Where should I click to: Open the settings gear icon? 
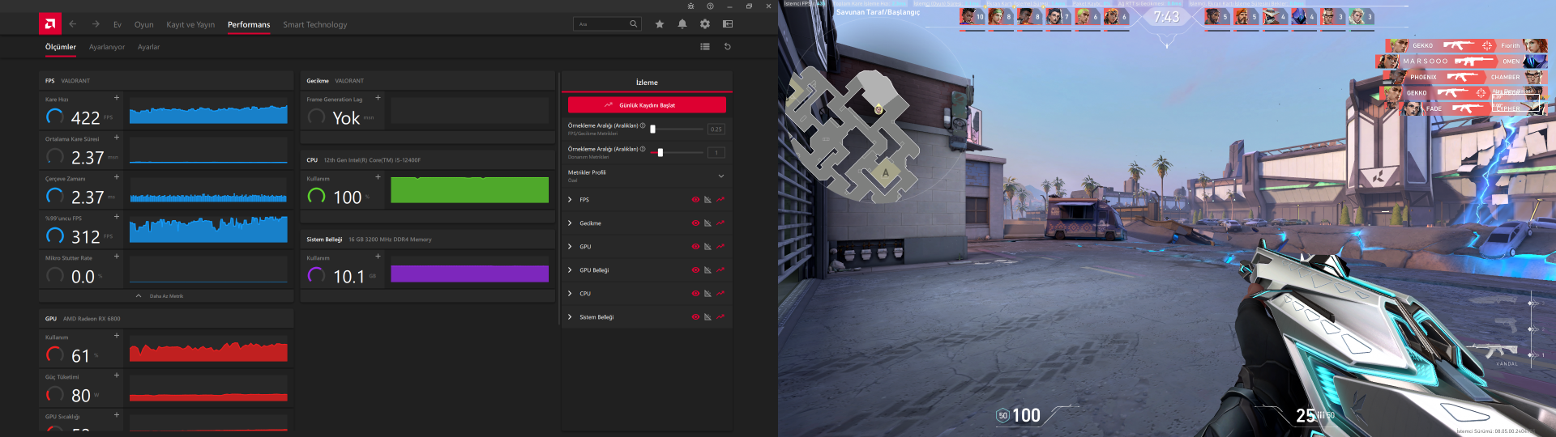click(x=705, y=24)
